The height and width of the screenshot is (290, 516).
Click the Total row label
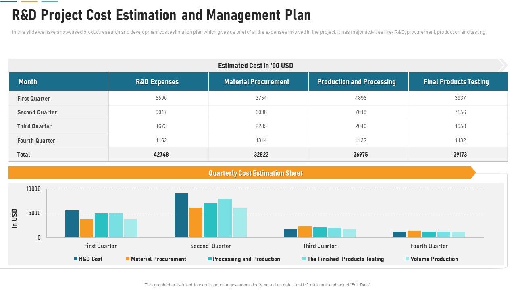click(23, 155)
